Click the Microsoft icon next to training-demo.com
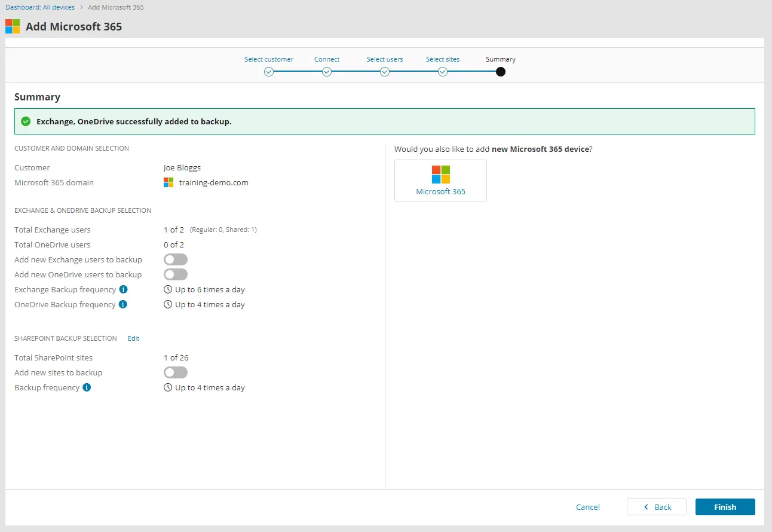Image resolution: width=772 pixels, height=532 pixels. point(169,182)
